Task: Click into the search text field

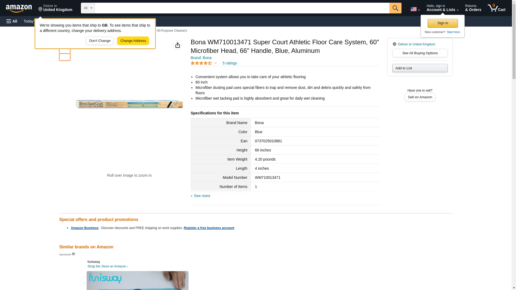Action: pos(242,8)
